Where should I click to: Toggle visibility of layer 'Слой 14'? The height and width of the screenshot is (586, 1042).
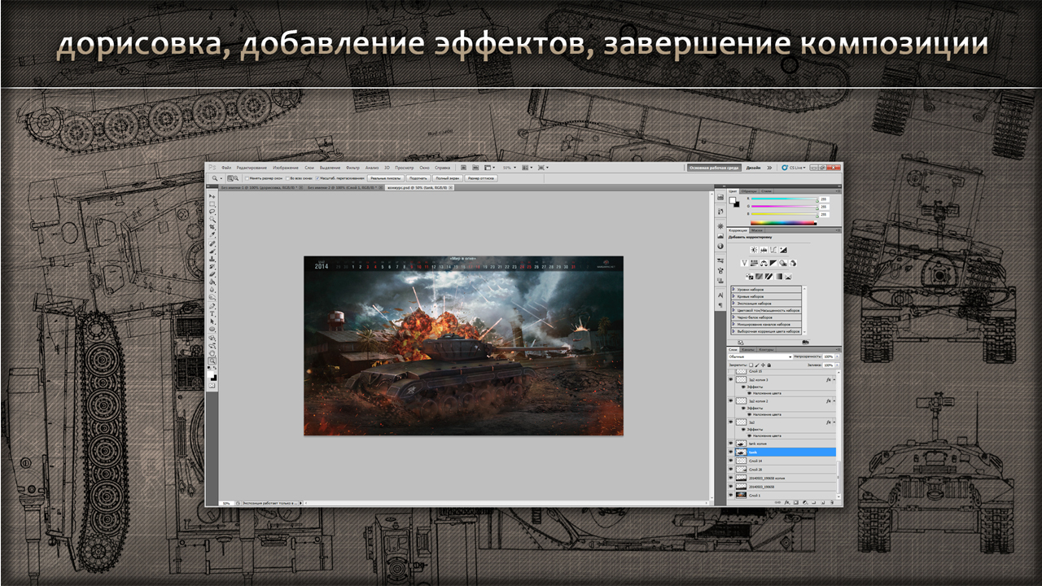[x=731, y=461]
